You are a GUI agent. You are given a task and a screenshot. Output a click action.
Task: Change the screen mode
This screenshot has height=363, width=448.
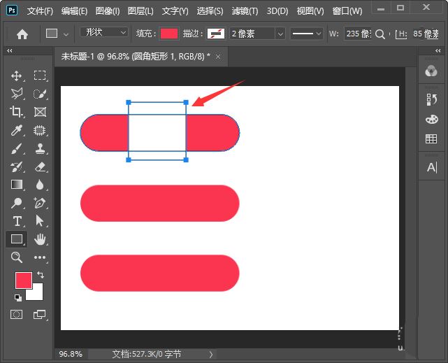39,315
